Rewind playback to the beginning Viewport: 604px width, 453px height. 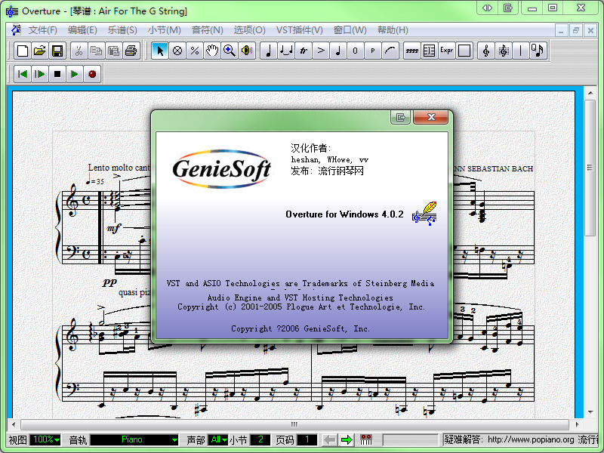coord(23,74)
